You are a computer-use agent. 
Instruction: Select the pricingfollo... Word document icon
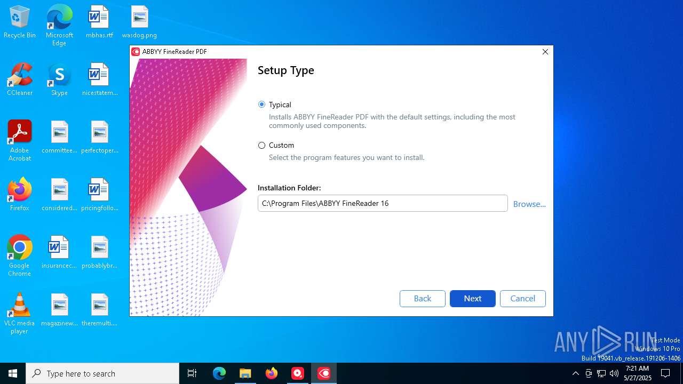(x=99, y=195)
